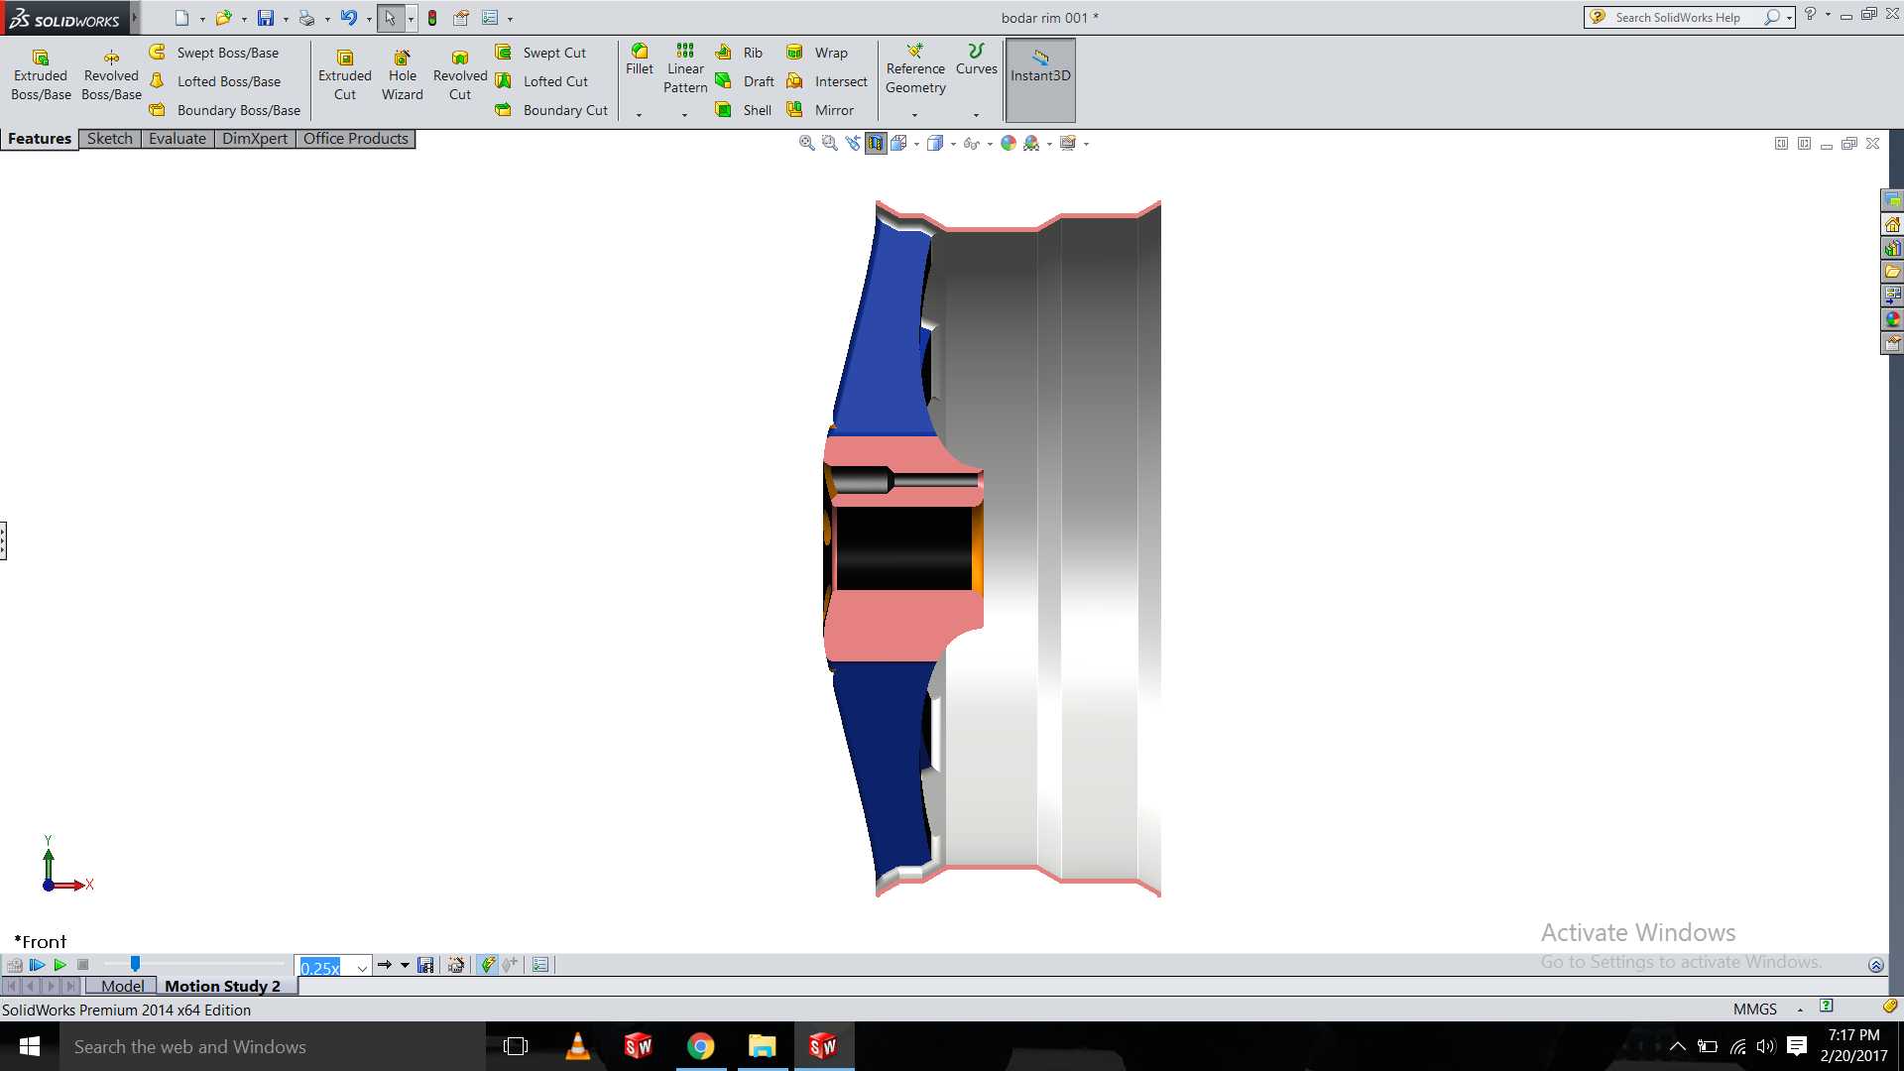Switch to the Model tab
Screen dimensions: 1904x1071
122,986
